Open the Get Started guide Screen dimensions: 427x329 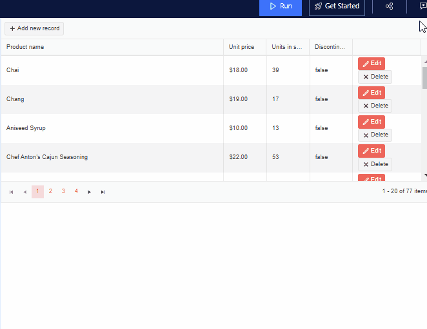[x=337, y=6]
